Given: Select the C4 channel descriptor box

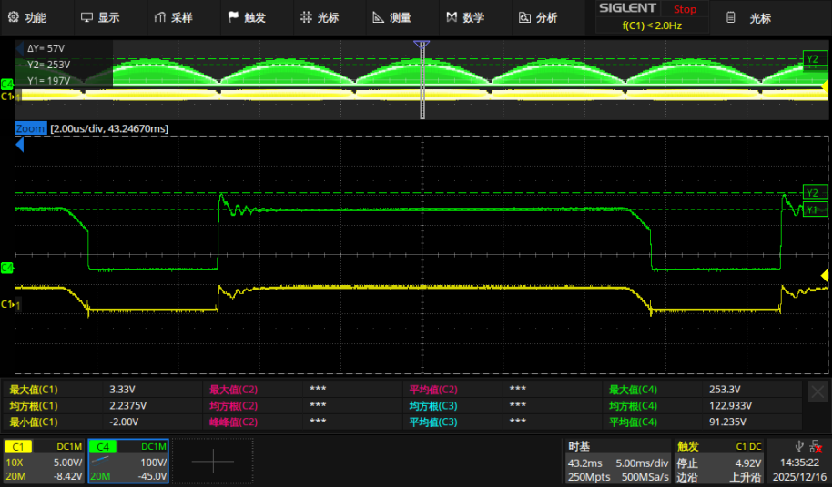Looking at the screenshot, I should click(x=128, y=461).
